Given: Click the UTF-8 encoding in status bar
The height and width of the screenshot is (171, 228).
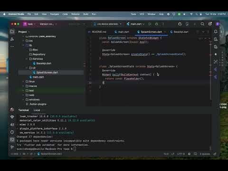Looking at the screenshot, I should 180,154.
